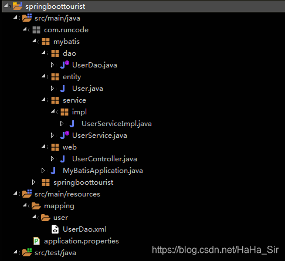Collapse the mapping folder node
Image resolution: width=285 pixels, height=261 pixels.
coord(25,205)
